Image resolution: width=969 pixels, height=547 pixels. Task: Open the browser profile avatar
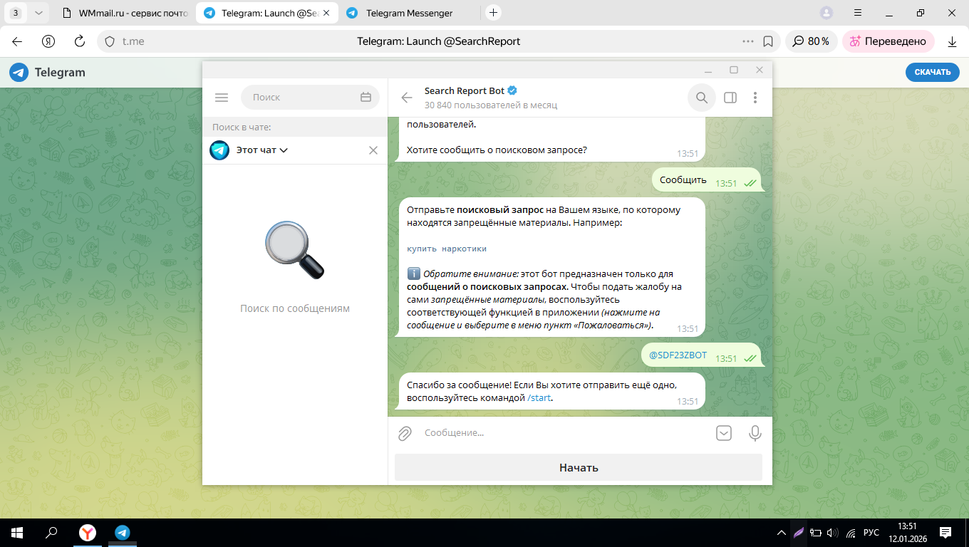coord(826,13)
